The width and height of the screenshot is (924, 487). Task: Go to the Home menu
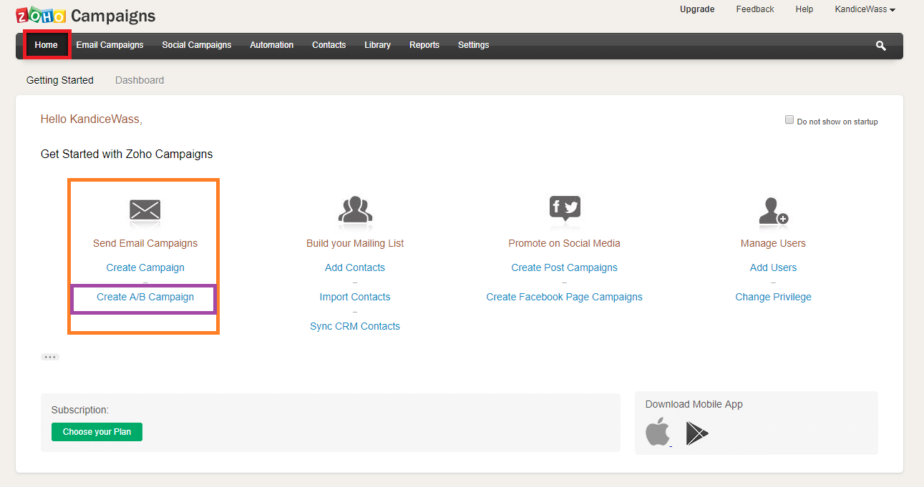coord(46,45)
